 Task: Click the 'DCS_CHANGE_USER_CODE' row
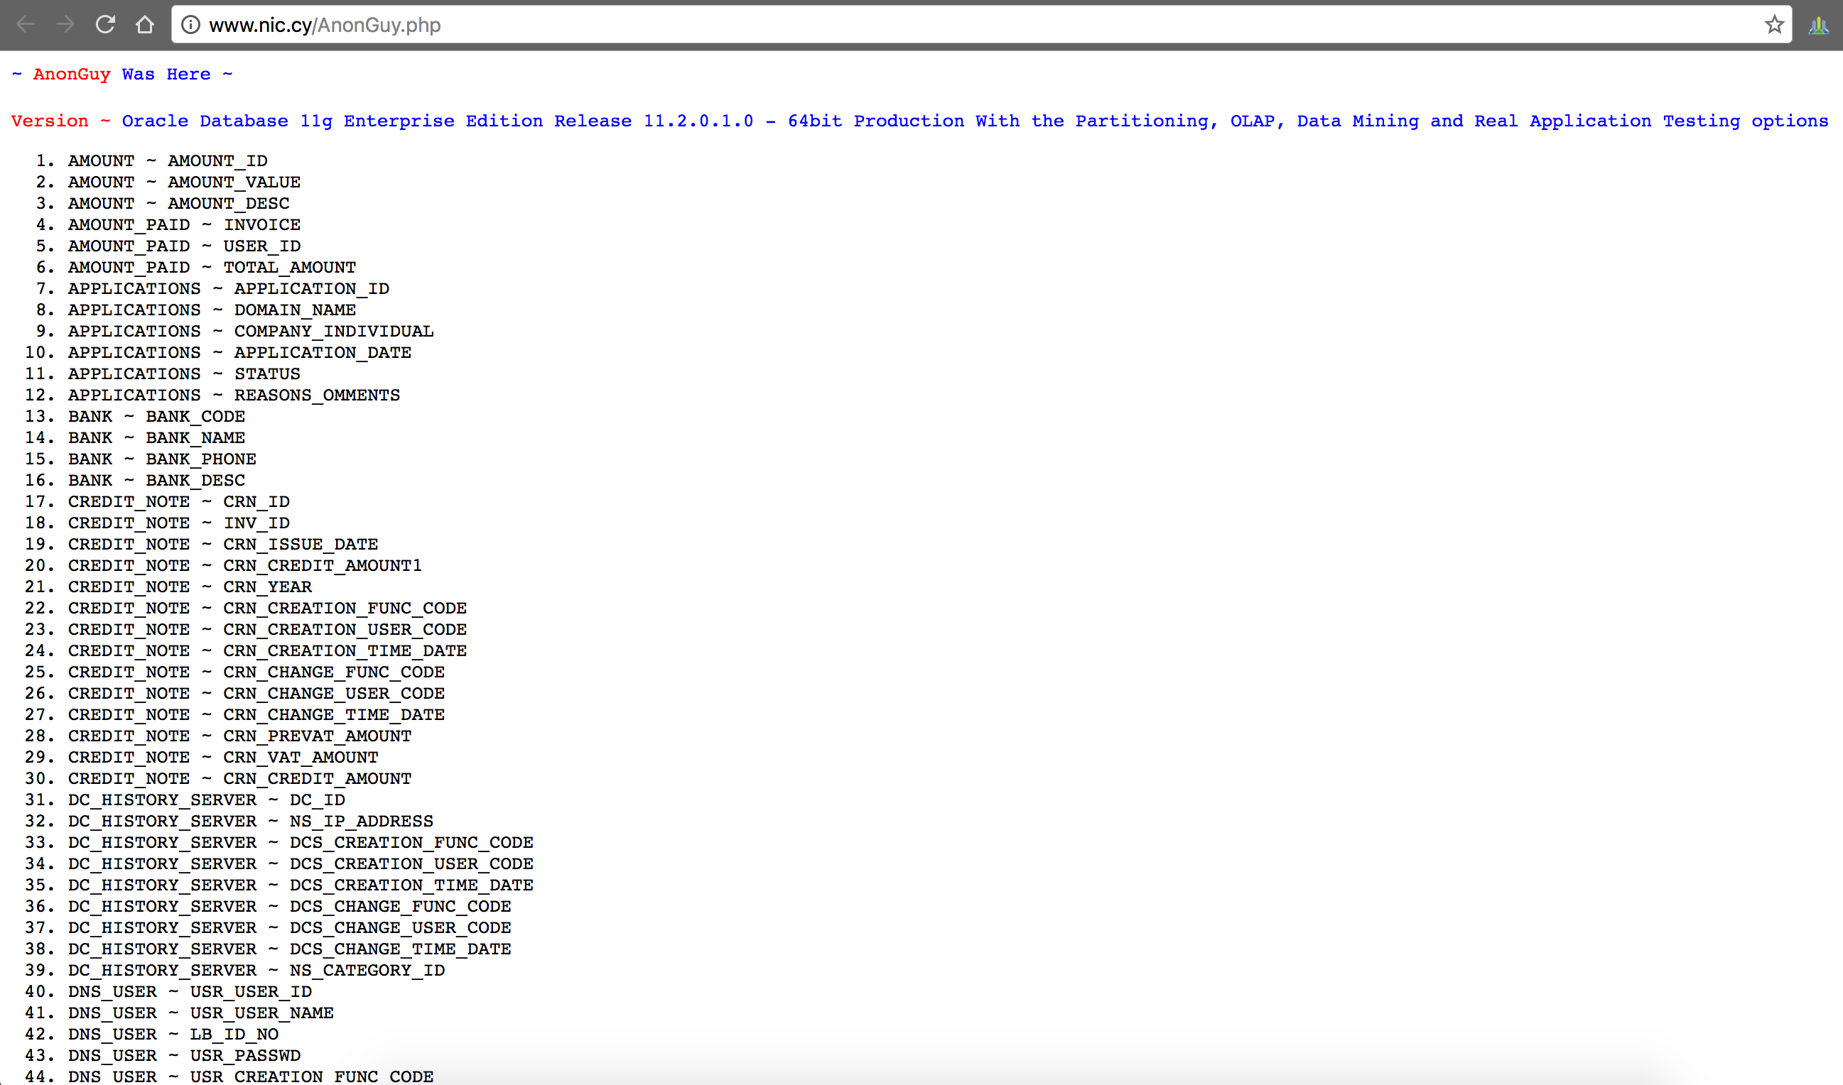pos(290,928)
